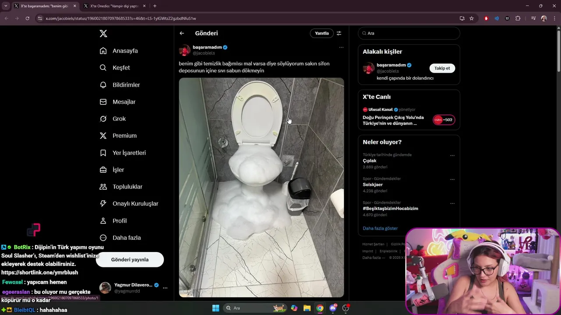
Task: Open the Extensions puzzle icon
Action: click(x=518, y=18)
